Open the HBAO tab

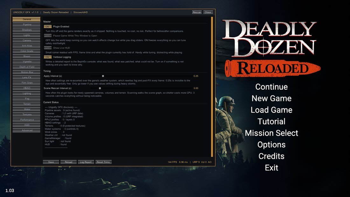(x=26, y=88)
